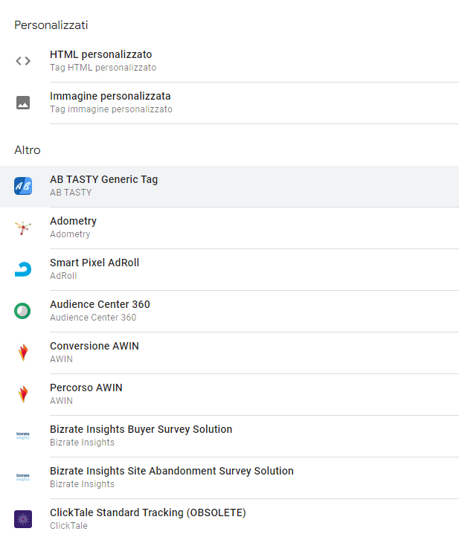
Task: Click the AdRoll blue arrow logo
Action: 23,269
